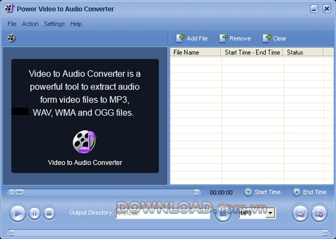Viewport: 336px width, 239px height.
Task: Browse for output folder button
Action: [223, 214]
